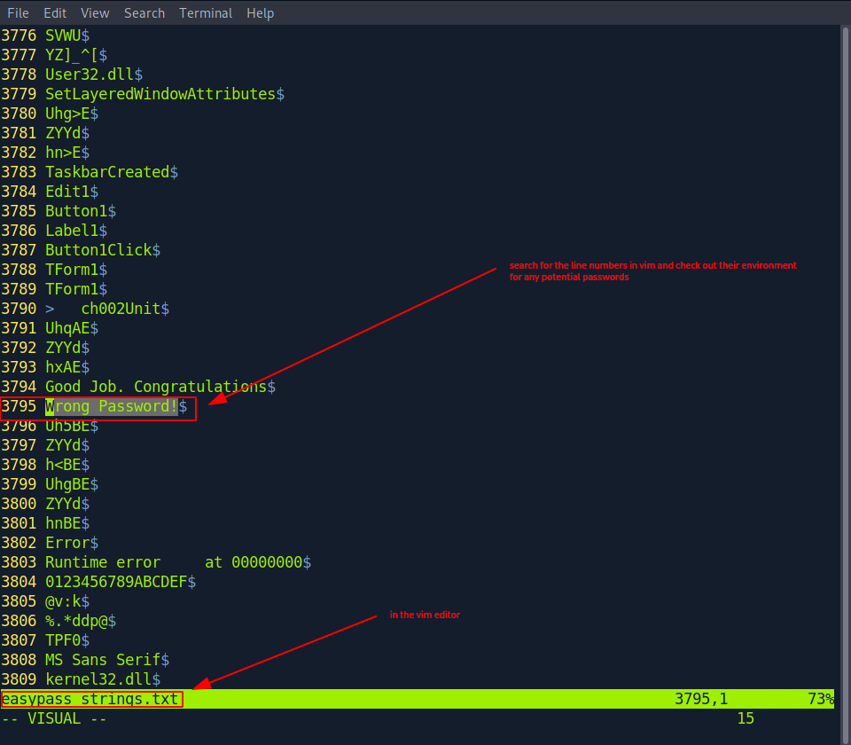851x745 pixels.
Task: Open the Help menu
Action: 260,12
